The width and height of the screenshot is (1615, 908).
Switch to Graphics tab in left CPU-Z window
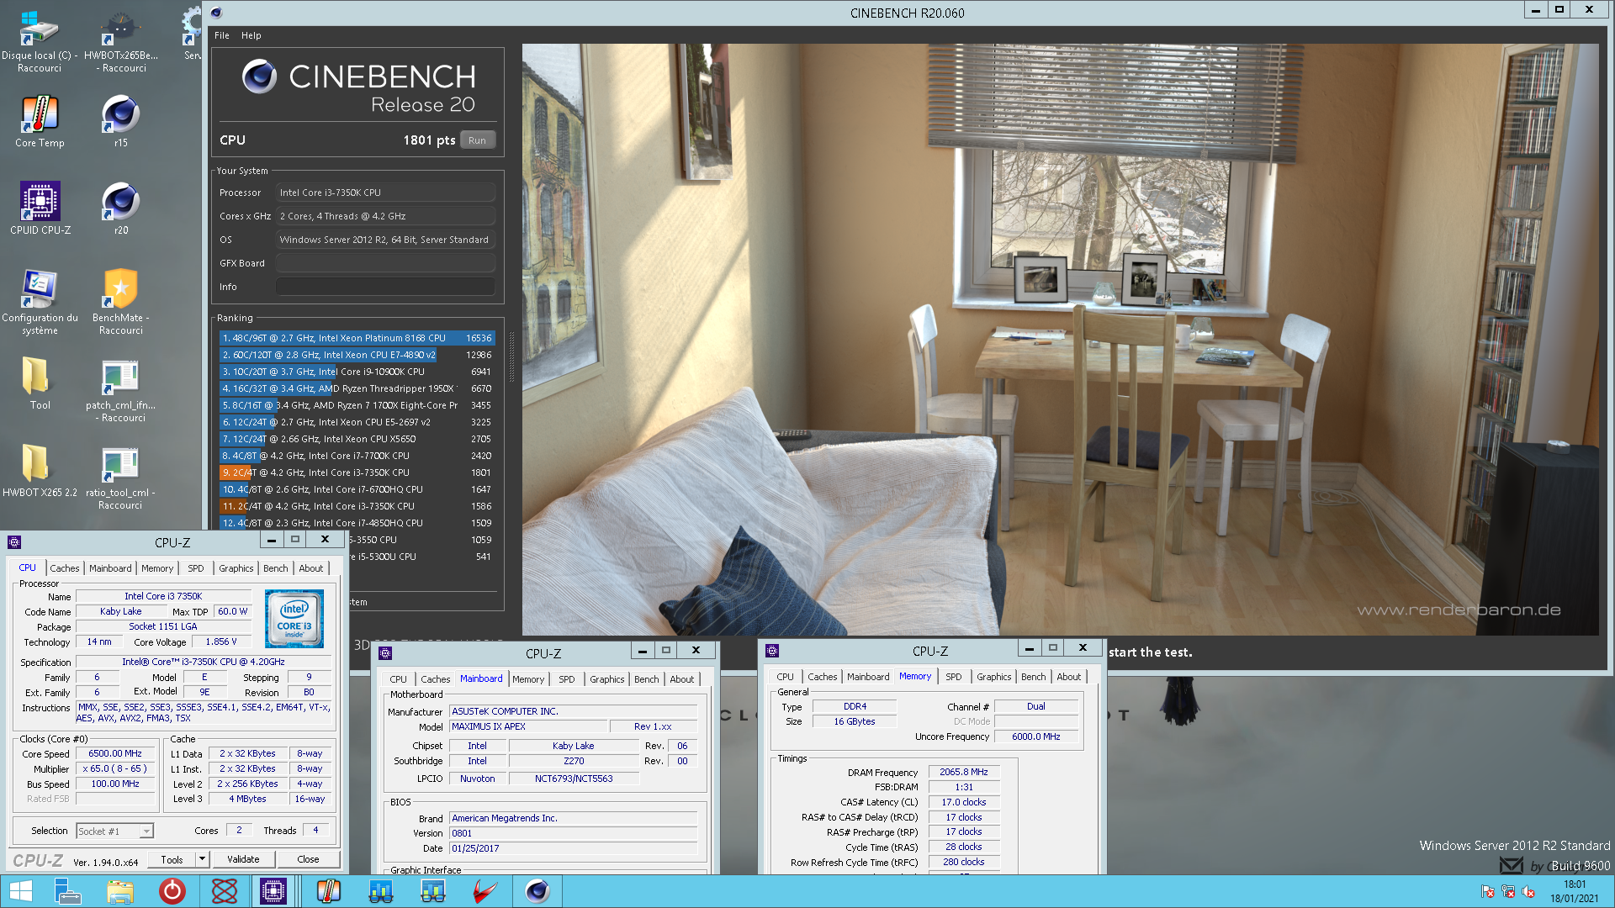tap(236, 568)
